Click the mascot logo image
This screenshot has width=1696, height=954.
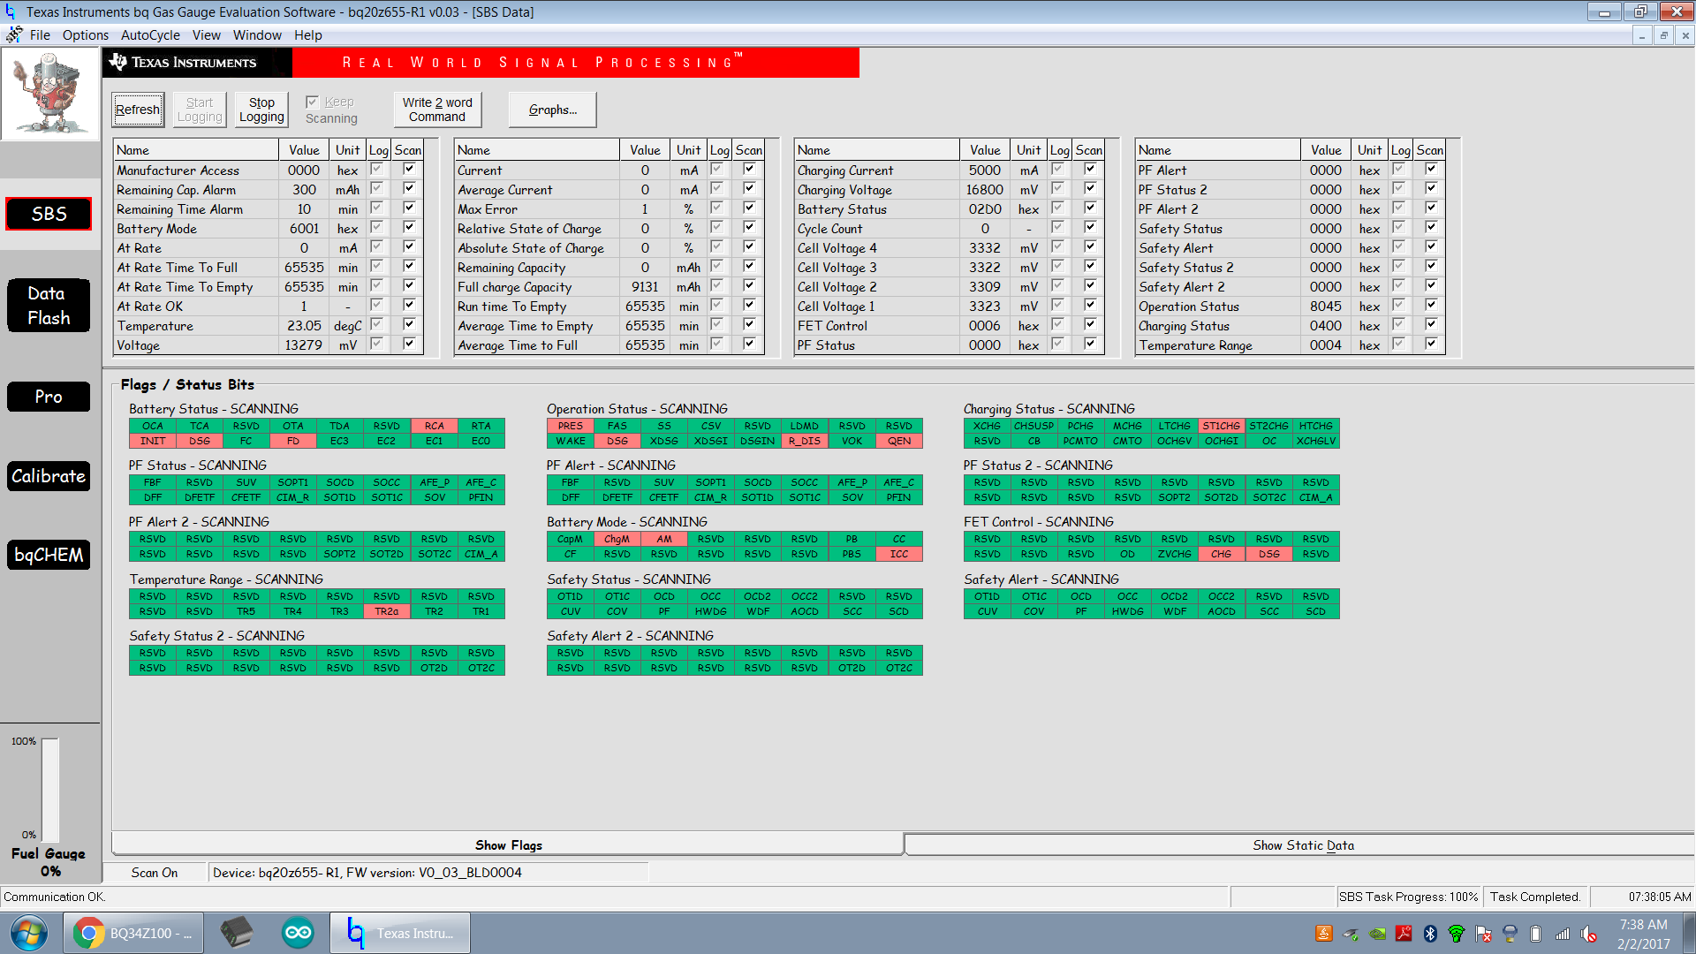pos(50,94)
